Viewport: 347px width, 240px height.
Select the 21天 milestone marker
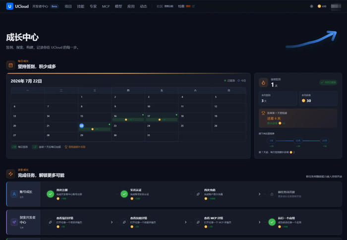click(325, 141)
